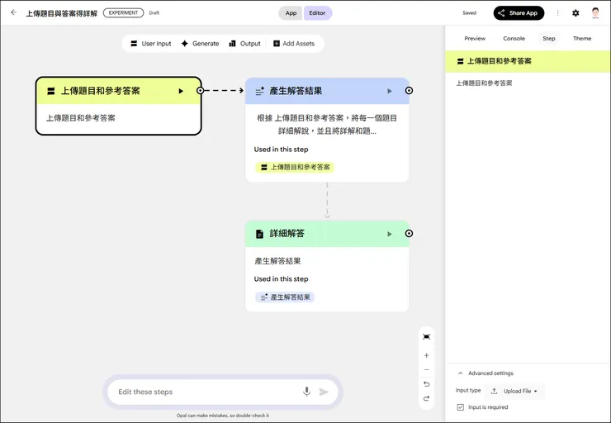Click the input icon in 上傳題目和參考答案 node header
This screenshot has width=611, height=423.
pyautogui.click(x=50, y=91)
